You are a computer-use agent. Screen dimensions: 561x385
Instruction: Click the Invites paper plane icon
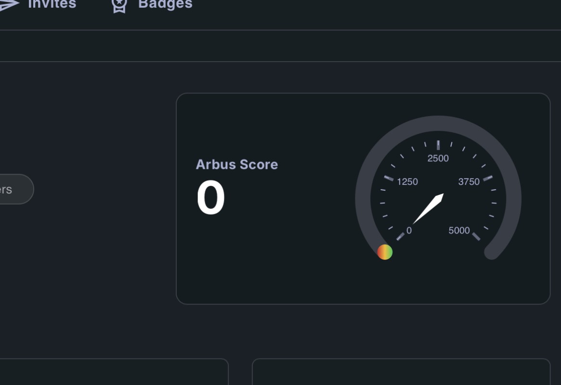(9, 5)
